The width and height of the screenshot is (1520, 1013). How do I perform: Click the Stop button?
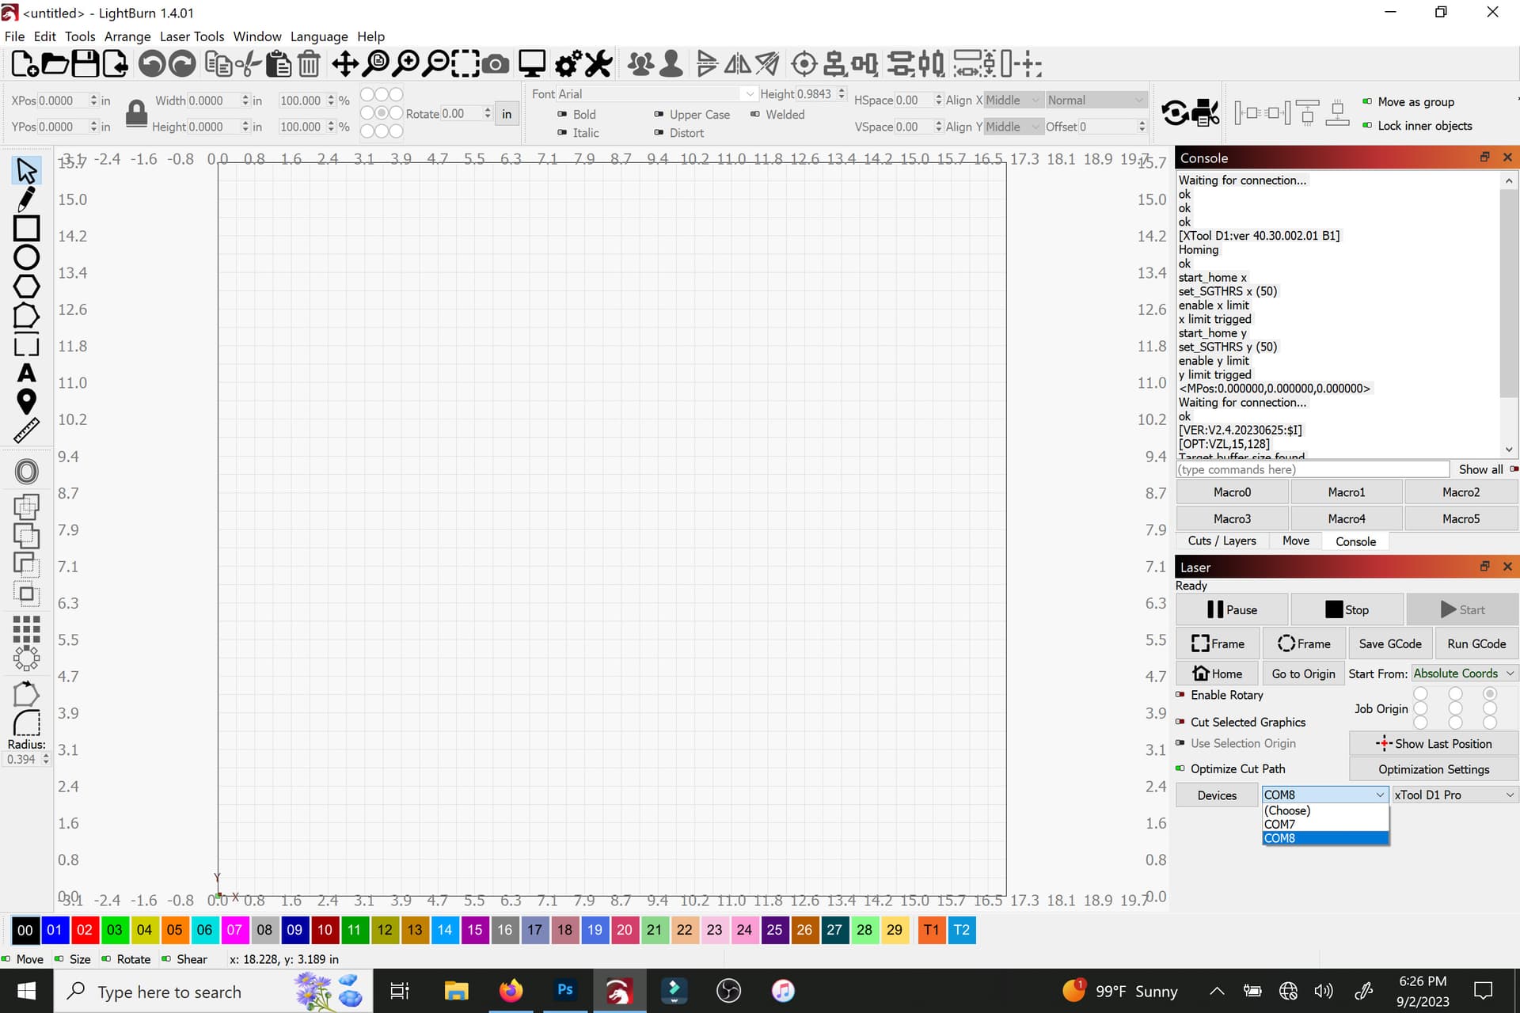pyautogui.click(x=1347, y=609)
